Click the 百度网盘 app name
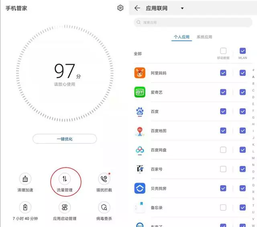Viewport: 257px width, 227px height. 159,150
